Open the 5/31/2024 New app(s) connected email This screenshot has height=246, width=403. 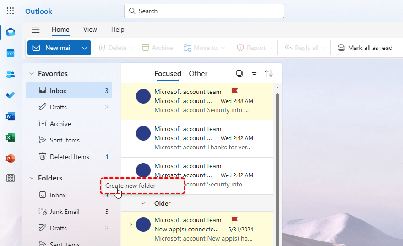pos(197,229)
